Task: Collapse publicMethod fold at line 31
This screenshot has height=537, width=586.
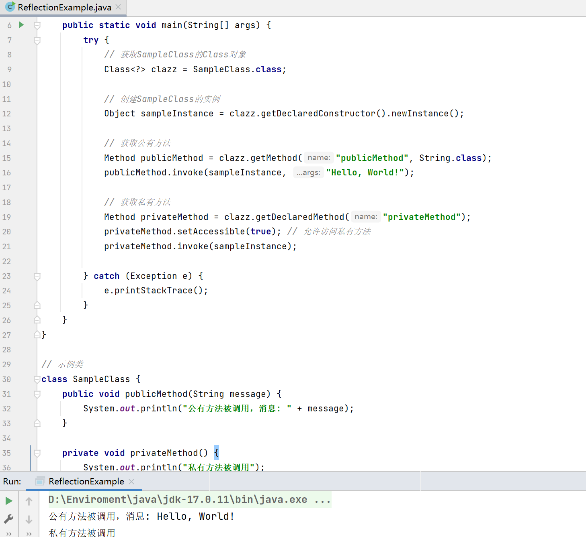Action: tap(37, 394)
